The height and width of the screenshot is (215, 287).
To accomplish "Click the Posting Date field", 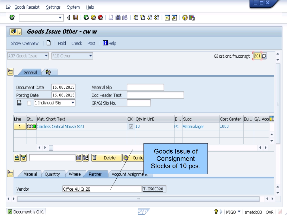I will click(63, 95).
